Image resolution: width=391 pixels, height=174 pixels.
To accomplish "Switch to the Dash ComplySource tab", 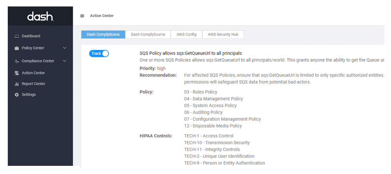I will pyautogui.click(x=148, y=34).
